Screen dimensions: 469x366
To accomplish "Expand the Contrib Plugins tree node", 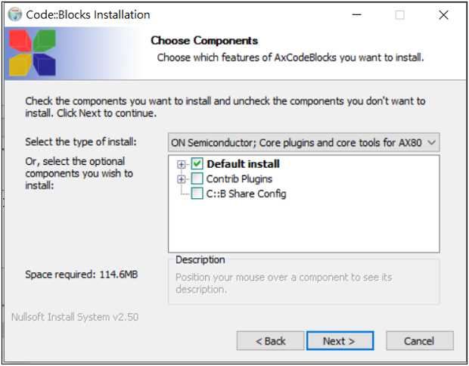I will (x=181, y=179).
